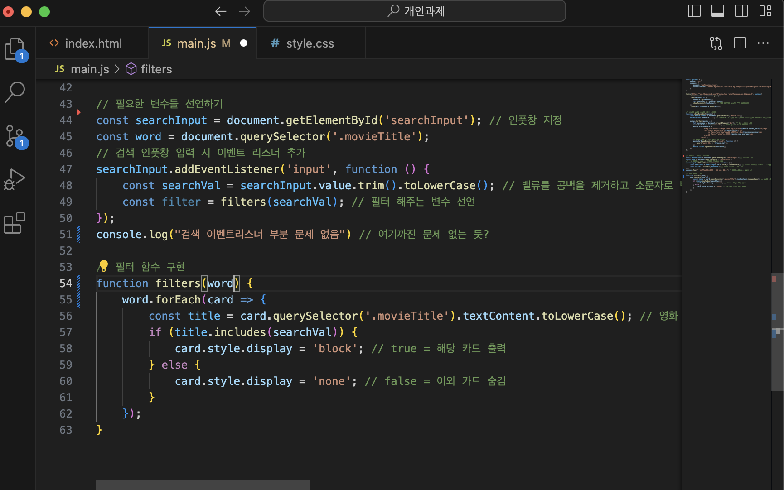Go forward using the right arrow
The width and height of the screenshot is (784, 490).
click(x=244, y=11)
